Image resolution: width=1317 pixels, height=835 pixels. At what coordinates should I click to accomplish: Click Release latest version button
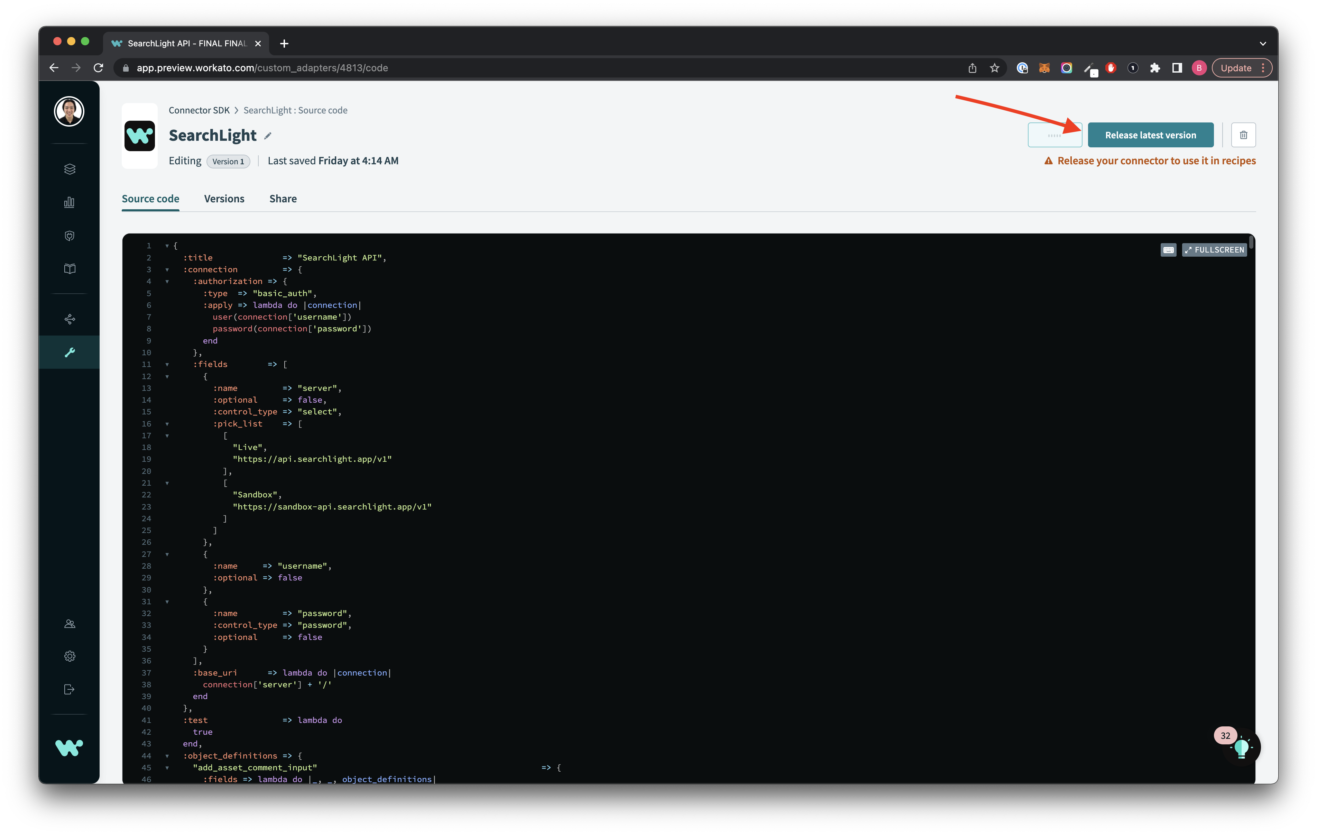click(x=1150, y=135)
